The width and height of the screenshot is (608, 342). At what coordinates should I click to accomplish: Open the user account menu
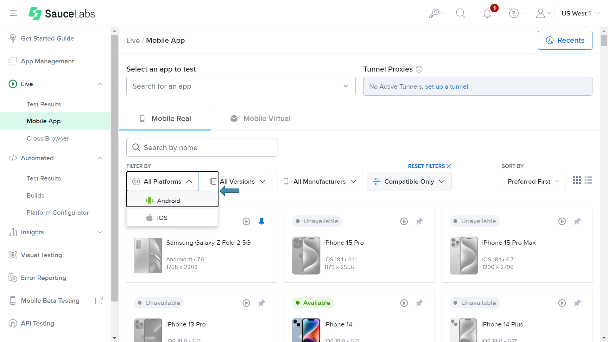click(x=543, y=13)
